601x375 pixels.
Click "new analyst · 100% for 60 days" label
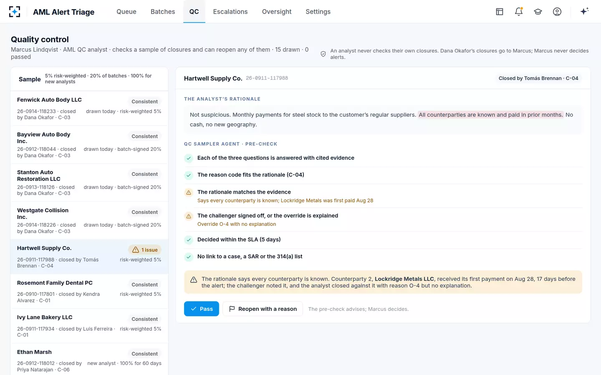pos(124,363)
